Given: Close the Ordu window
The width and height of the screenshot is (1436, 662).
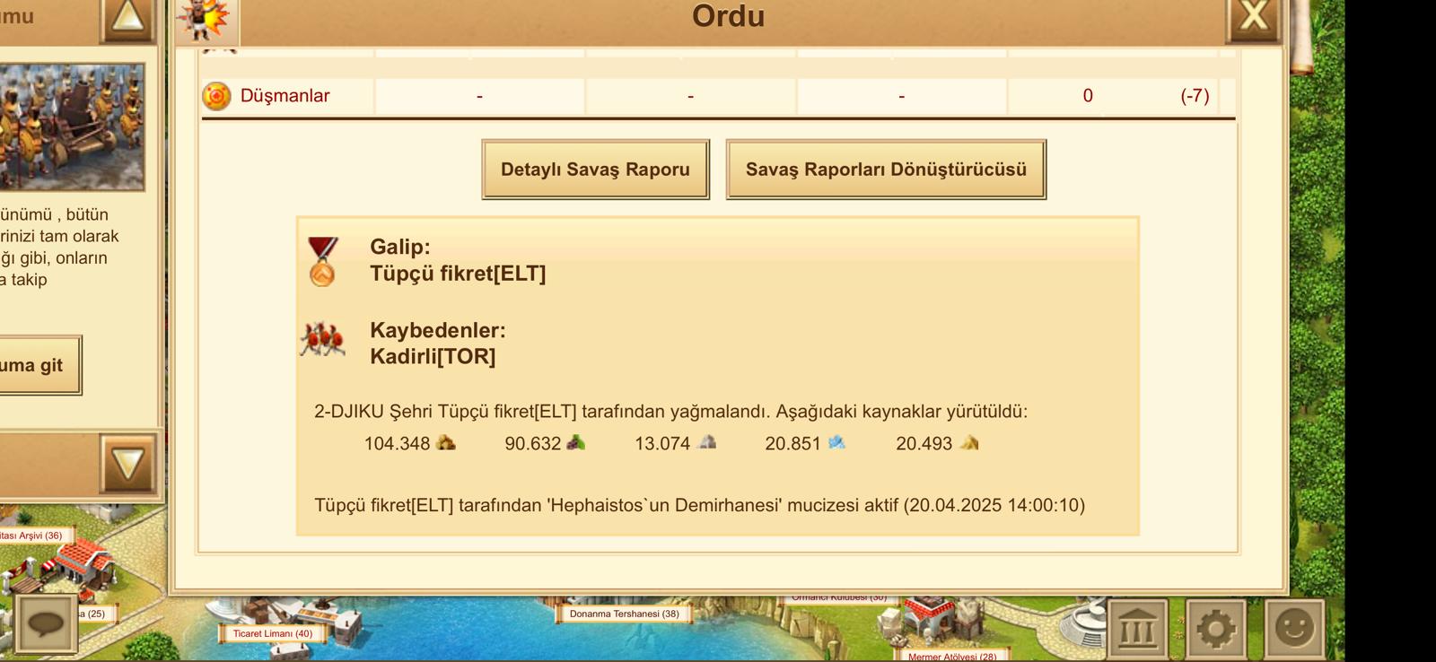Looking at the screenshot, I should pyautogui.click(x=1253, y=17).
